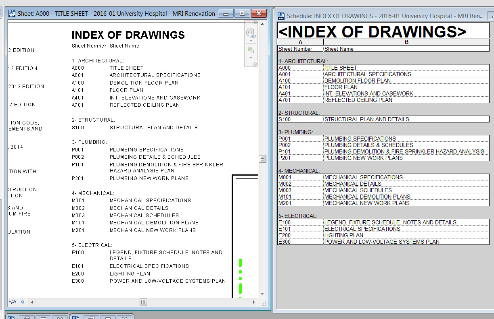The height and width of the screenshot is (319, 494).
Task: Expand the steering wheel dropdown arrow
Action: [251, 41]
